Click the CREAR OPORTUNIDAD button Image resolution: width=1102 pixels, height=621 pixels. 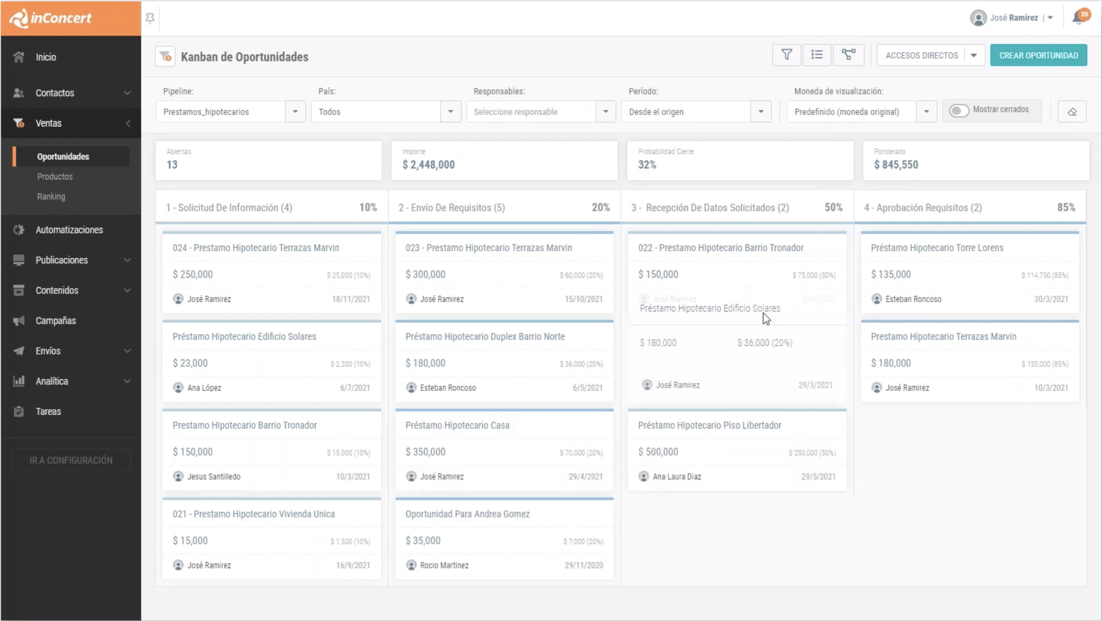1038,55
